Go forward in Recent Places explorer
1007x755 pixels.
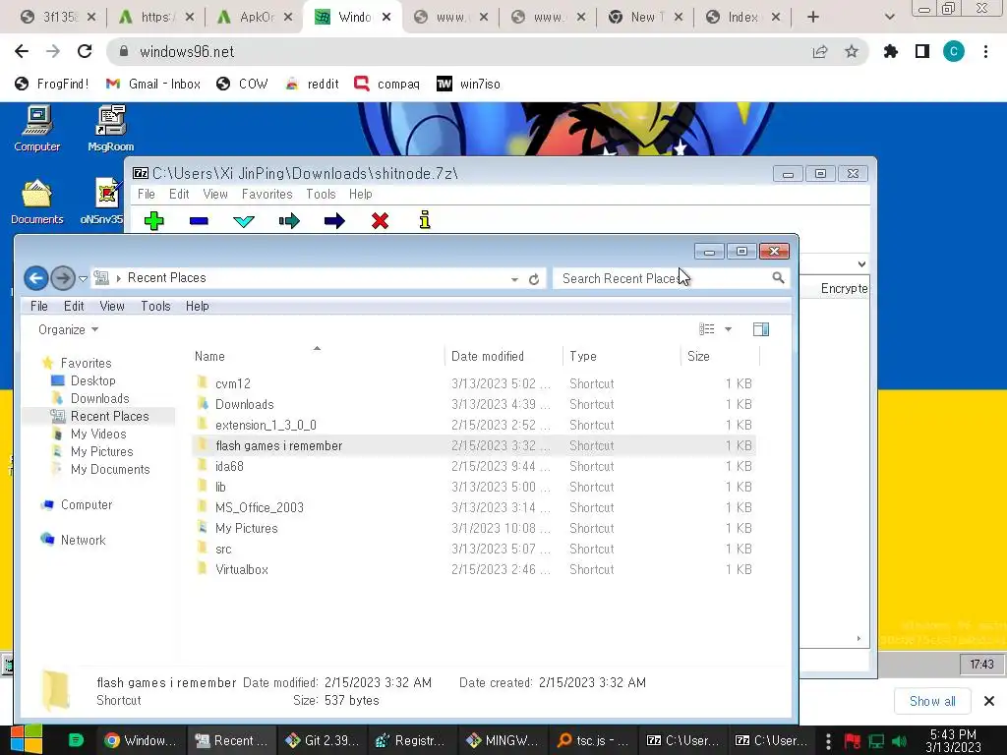click(x=62, y=278)
